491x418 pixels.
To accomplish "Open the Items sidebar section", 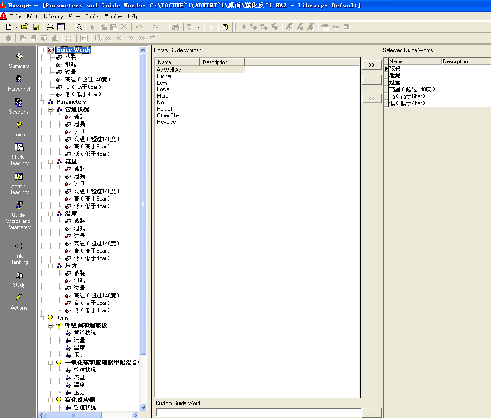I will [19, 129].
